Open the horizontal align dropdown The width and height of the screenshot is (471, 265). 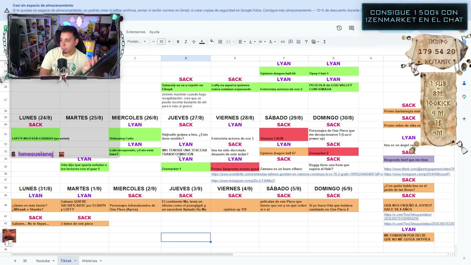(x=241, y=42)
